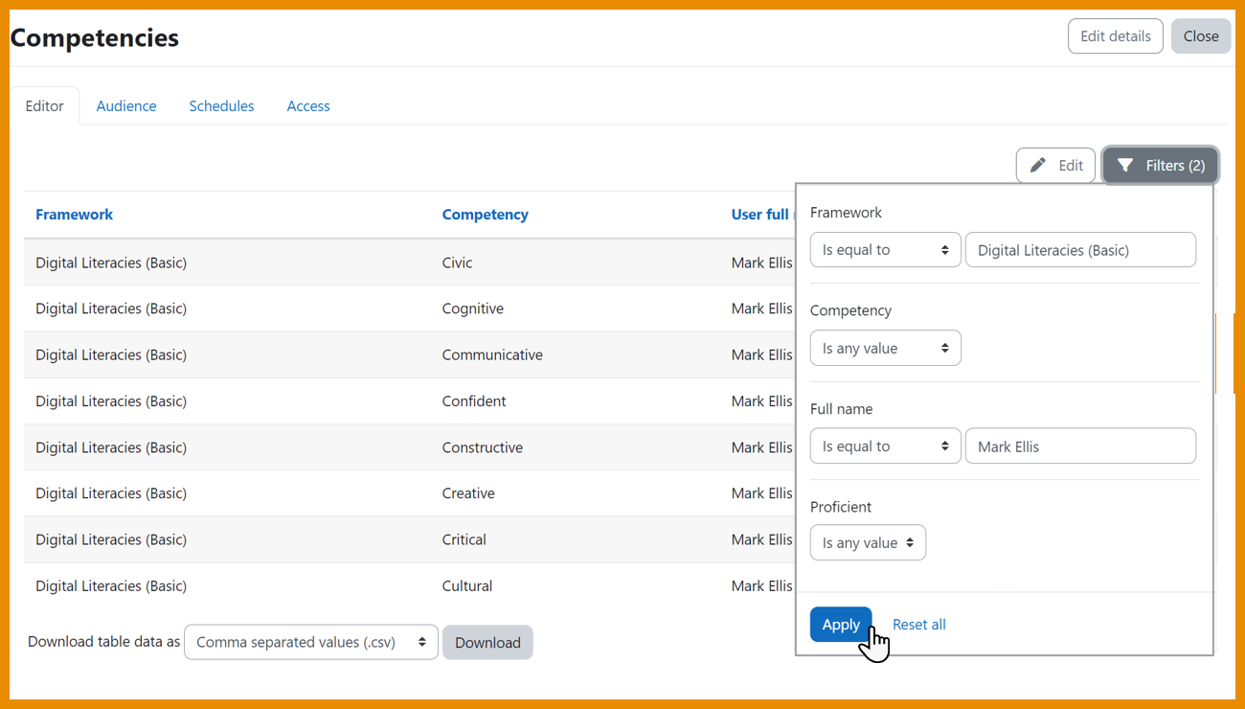The width and height of the screenshot is (1245, 709).
Task: Click Mark Ellis in the Civic row
Action: tap(762, 263)
